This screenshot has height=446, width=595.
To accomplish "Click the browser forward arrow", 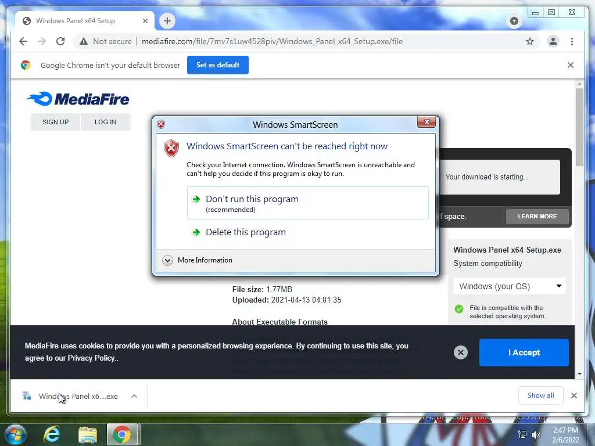I will (x=42, y=41).
